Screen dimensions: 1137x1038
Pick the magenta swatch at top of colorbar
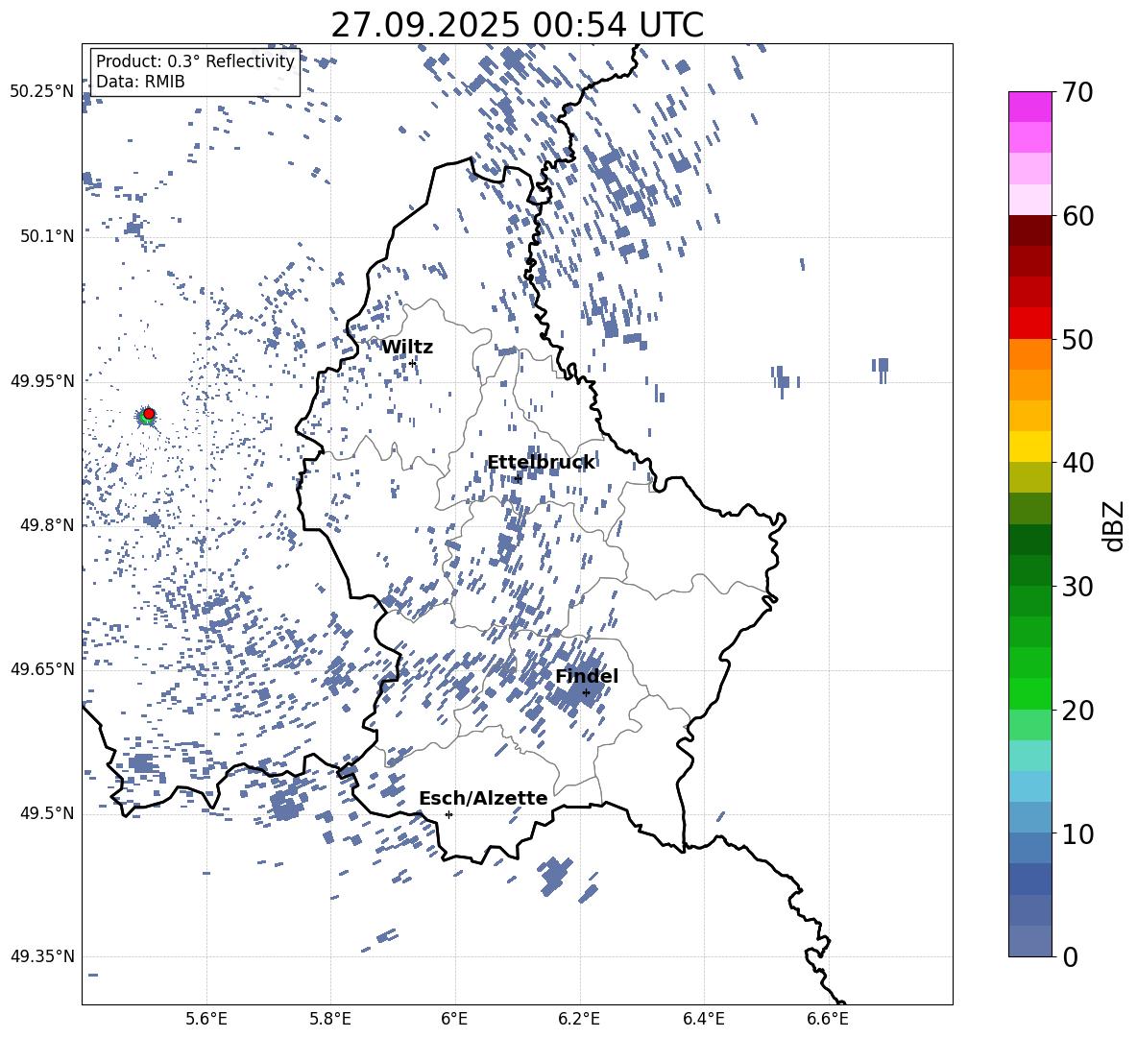[1029, 107]
